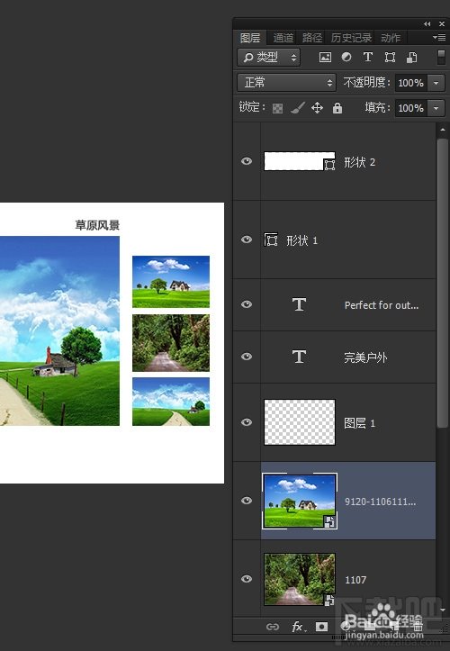Hide the 完美户外 text layer
450x651 pixels.
[x=247, y=357]
